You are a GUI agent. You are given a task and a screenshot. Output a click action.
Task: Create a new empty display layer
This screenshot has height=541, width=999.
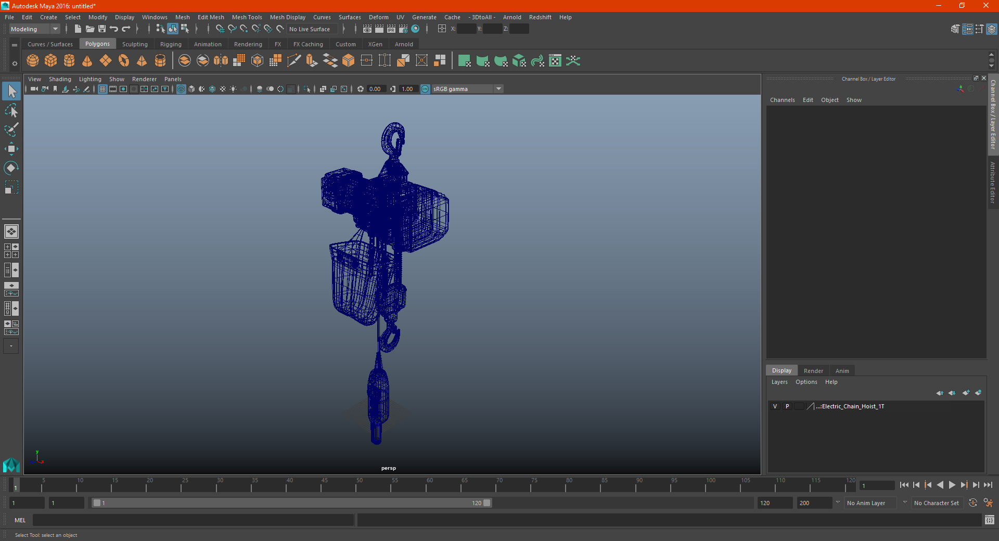[x=966, y=393]
